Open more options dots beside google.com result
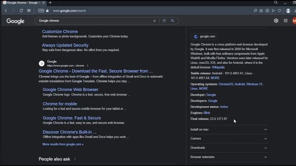The width and height of the screenshot is (296, 166). [x=87, y=65]
